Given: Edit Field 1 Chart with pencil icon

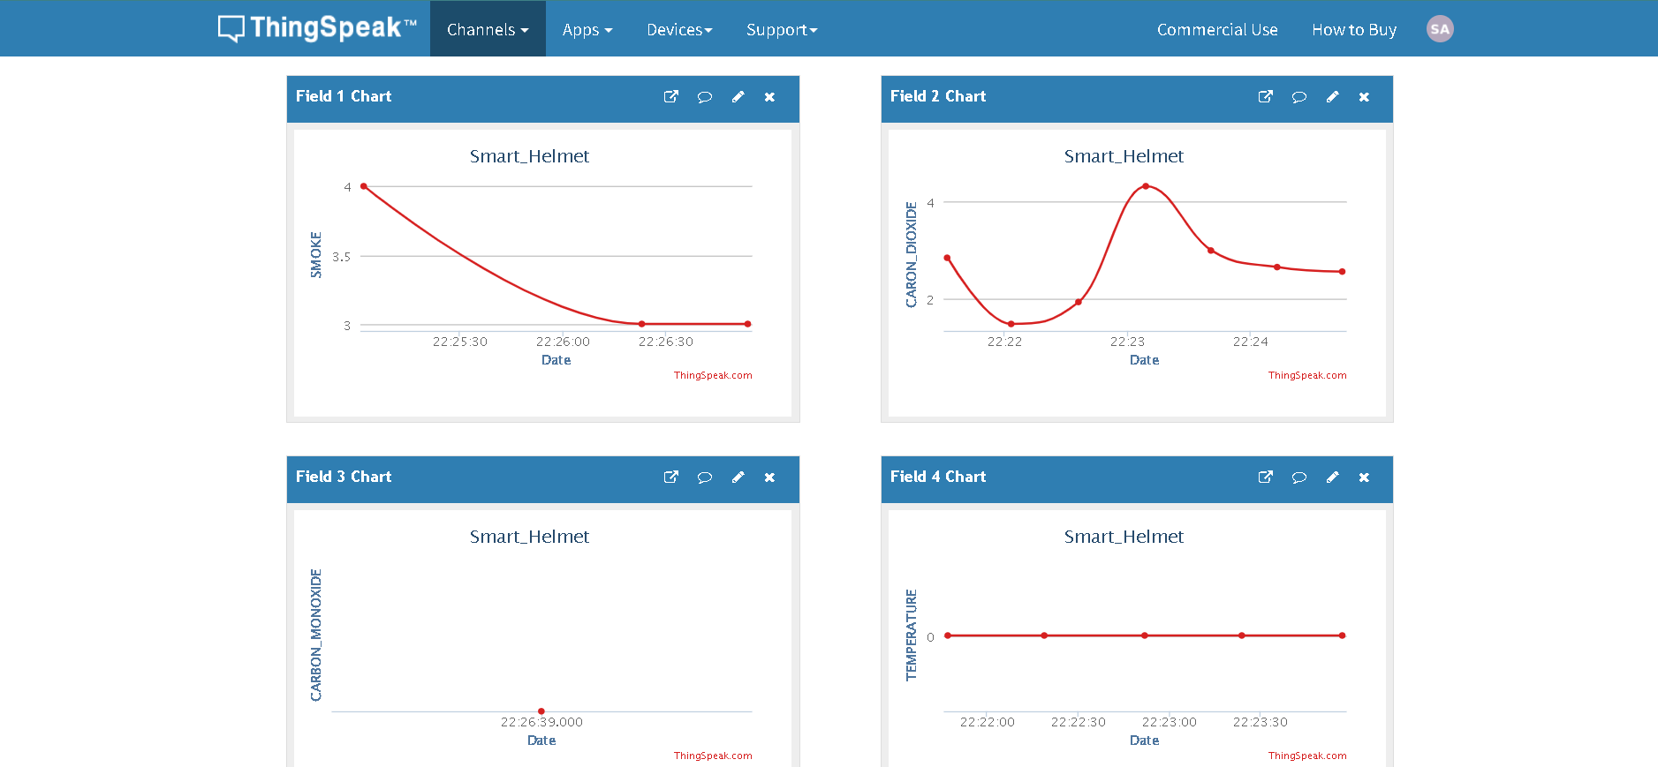Looking at the screenshot, I should coord(738,97).
